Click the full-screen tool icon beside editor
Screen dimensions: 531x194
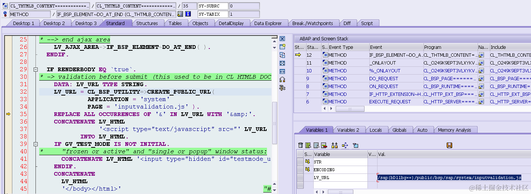[x=282, y=63]
